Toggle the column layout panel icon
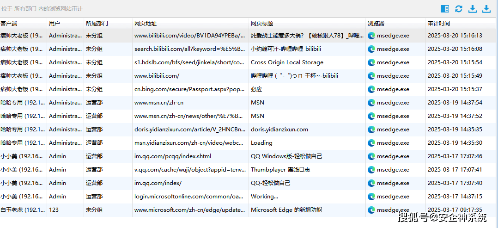Image resolution: width=498 pixels, height=228 pixels. (x=445, y=9)
